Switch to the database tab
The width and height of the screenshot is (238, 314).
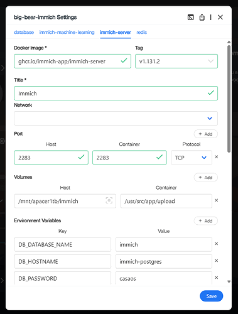24,32
